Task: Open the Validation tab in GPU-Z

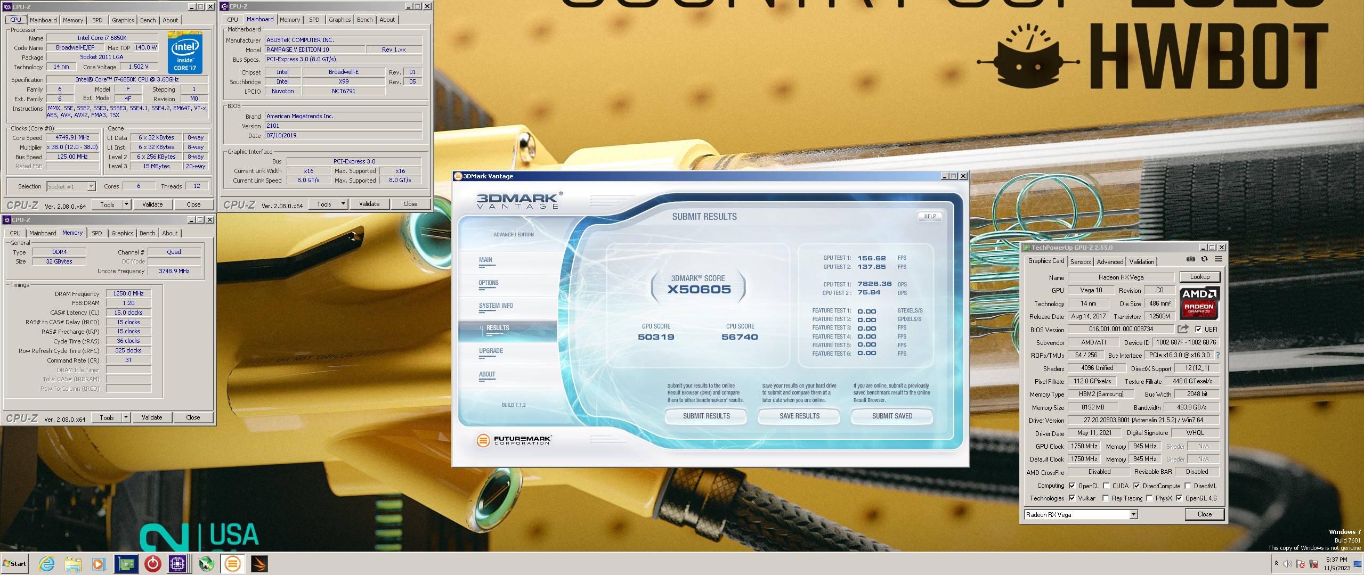Action: coord(1142,261)
